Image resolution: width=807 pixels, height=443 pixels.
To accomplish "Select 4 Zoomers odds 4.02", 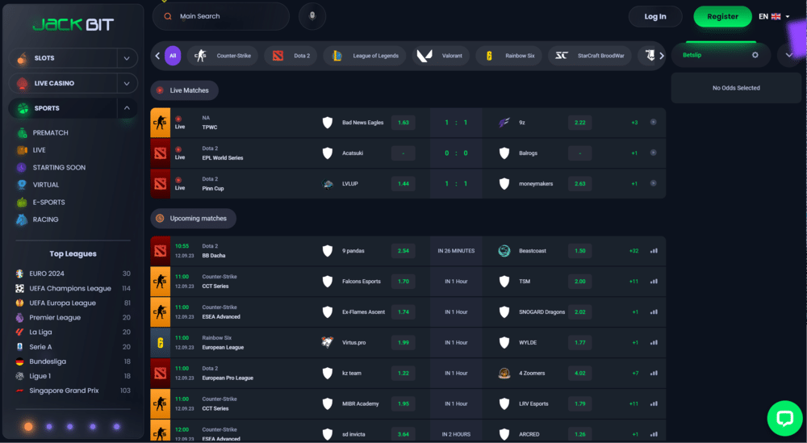I will point(580,373).
